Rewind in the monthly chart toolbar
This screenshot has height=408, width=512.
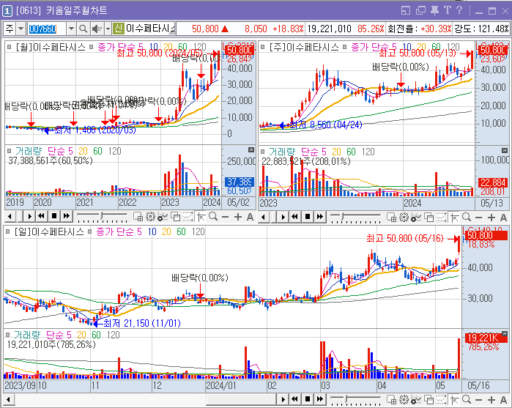point(42,216)
